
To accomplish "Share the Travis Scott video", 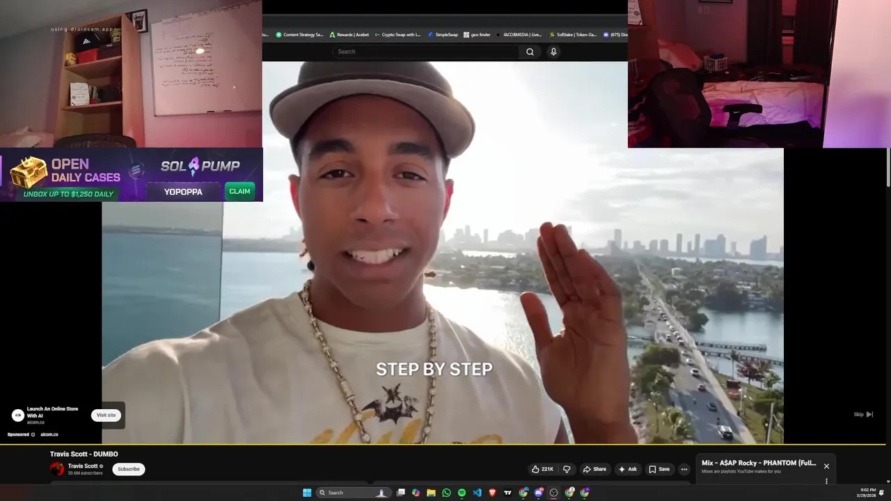I will click(594, 469).
